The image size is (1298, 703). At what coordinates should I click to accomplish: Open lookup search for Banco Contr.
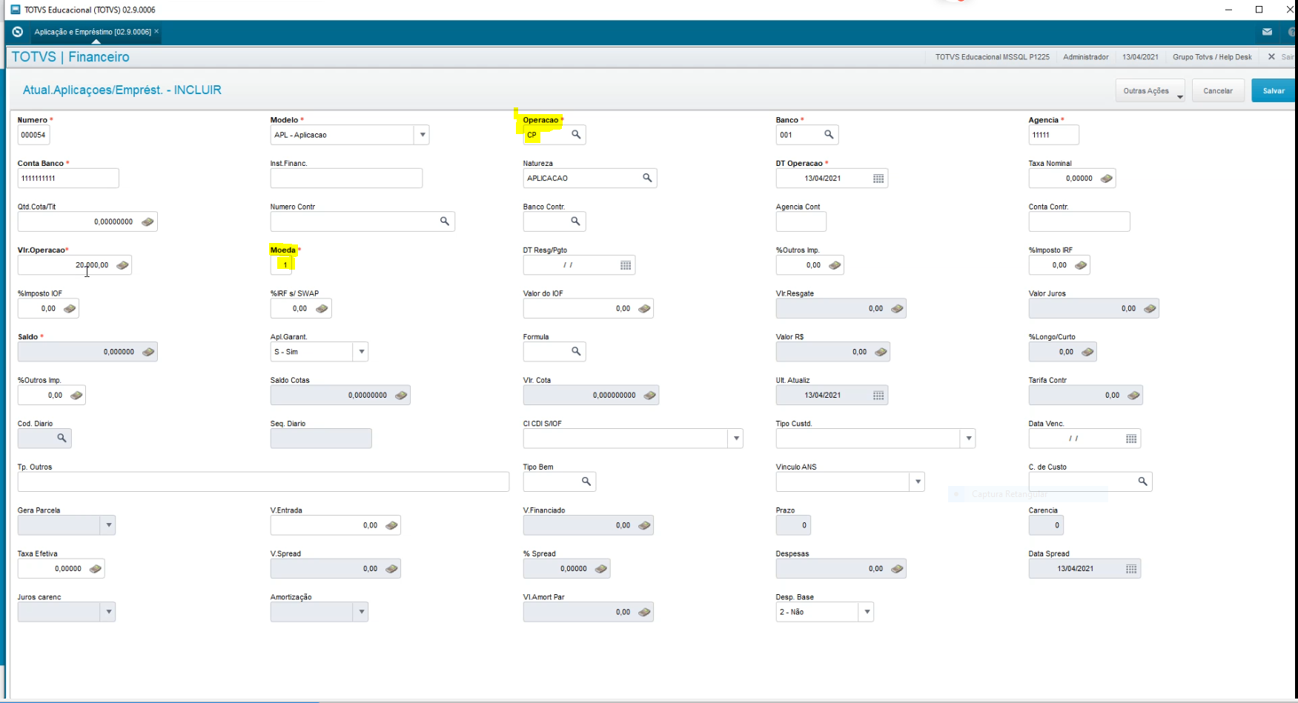click(575, 221)
